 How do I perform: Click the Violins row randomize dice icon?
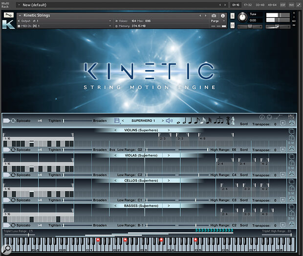pos(291,149)
